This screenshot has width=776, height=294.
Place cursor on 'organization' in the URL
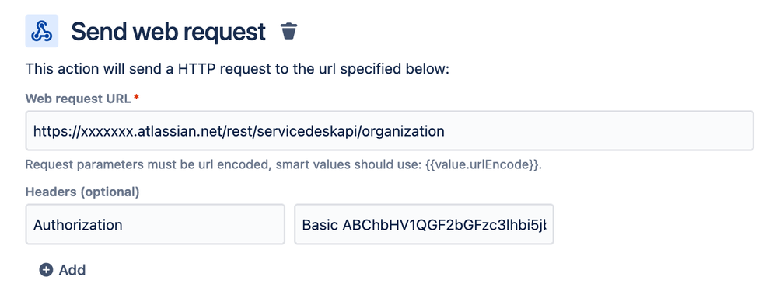[404, 131]
